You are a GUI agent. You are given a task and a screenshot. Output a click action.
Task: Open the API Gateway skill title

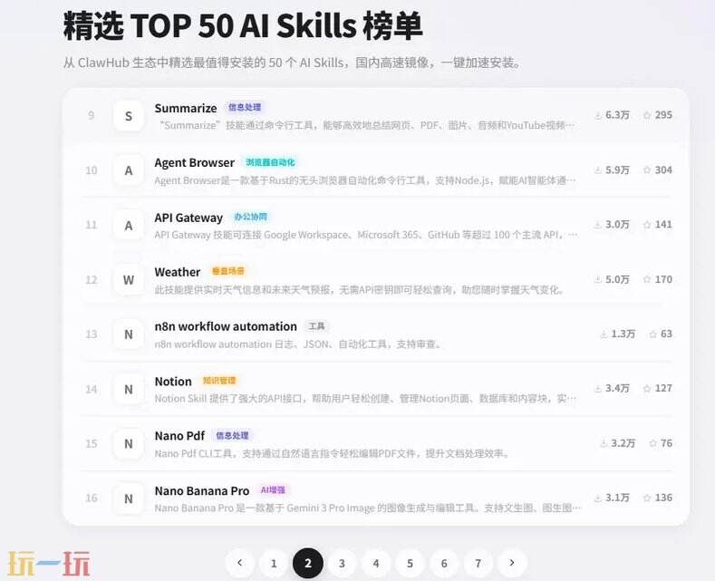[x=188, y=218]
